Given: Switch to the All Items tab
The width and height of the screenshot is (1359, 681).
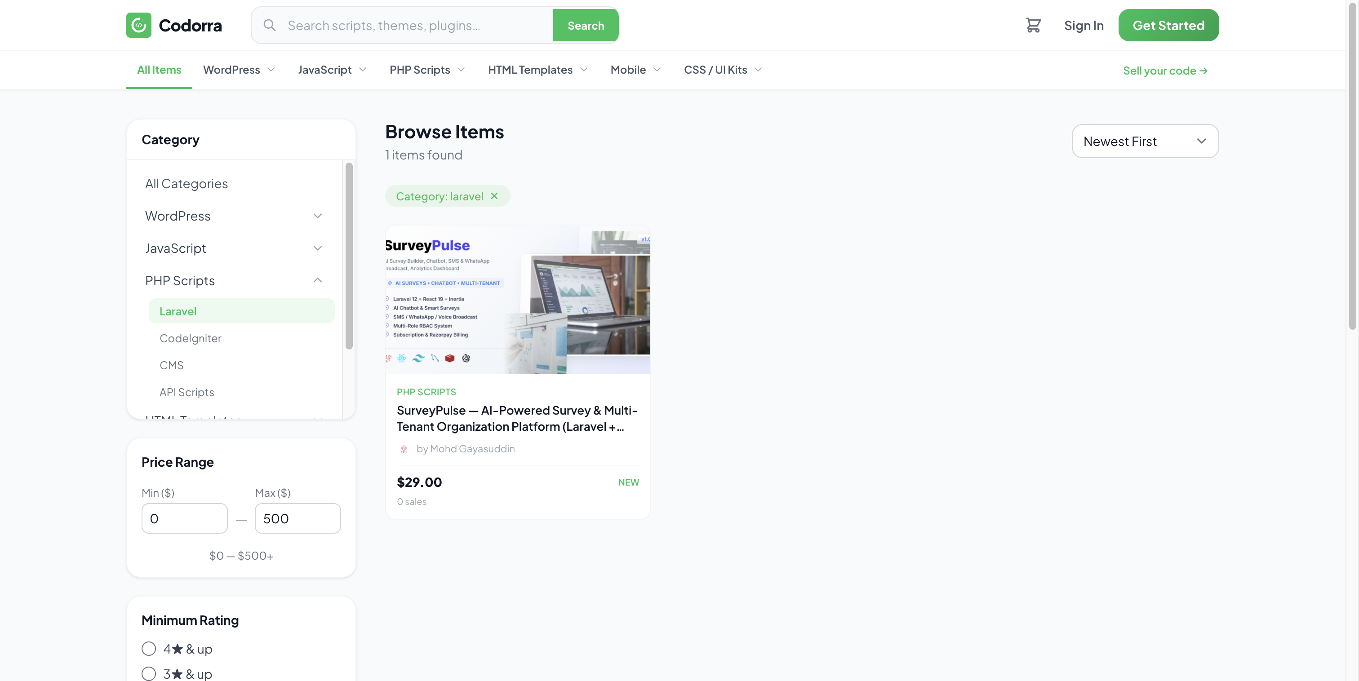Looking at the screenshot, I should (159, 70).
